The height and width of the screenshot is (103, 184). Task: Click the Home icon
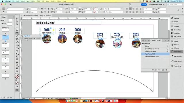tap(11, 5)
